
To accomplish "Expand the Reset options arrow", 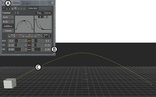I will [x=4, y=31].
